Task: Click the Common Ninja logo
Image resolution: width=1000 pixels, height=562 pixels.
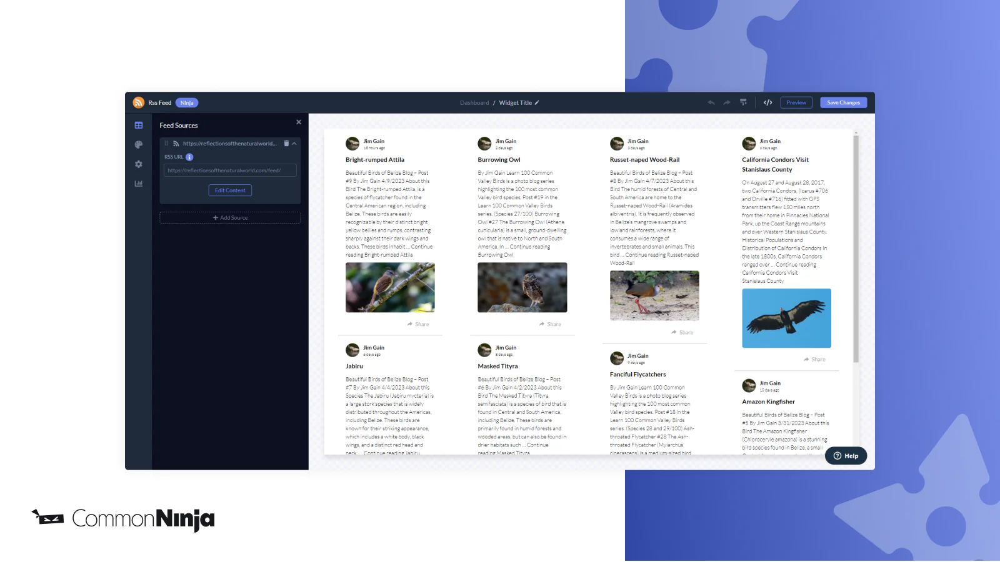Action: 123,518
